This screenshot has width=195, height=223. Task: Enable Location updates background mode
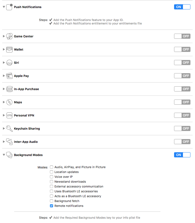pyautogui.click(x=51, y=172)
